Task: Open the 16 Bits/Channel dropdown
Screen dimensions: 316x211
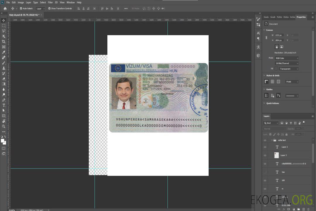Action: tap(286, 63)
